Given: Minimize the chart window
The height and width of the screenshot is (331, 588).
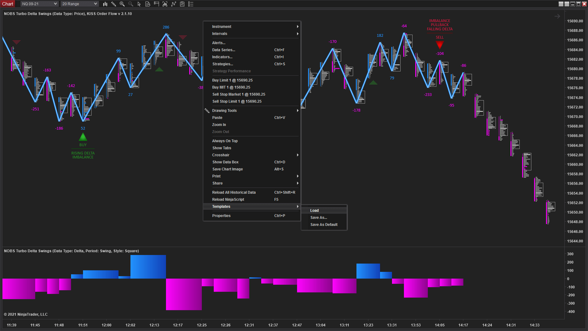Looking at the screenshot, I should pos(573,4).
